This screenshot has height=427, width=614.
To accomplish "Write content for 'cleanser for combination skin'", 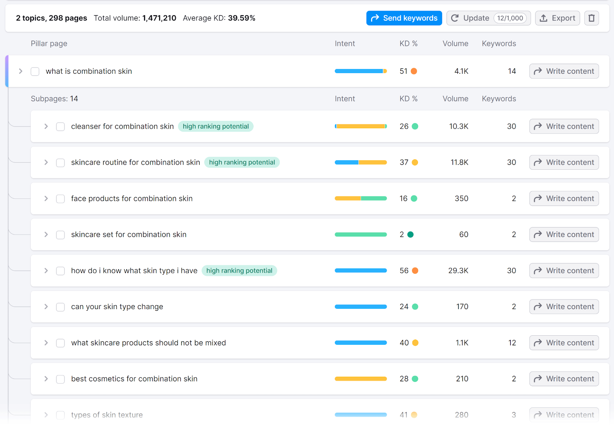I will [x=564, y=126].
